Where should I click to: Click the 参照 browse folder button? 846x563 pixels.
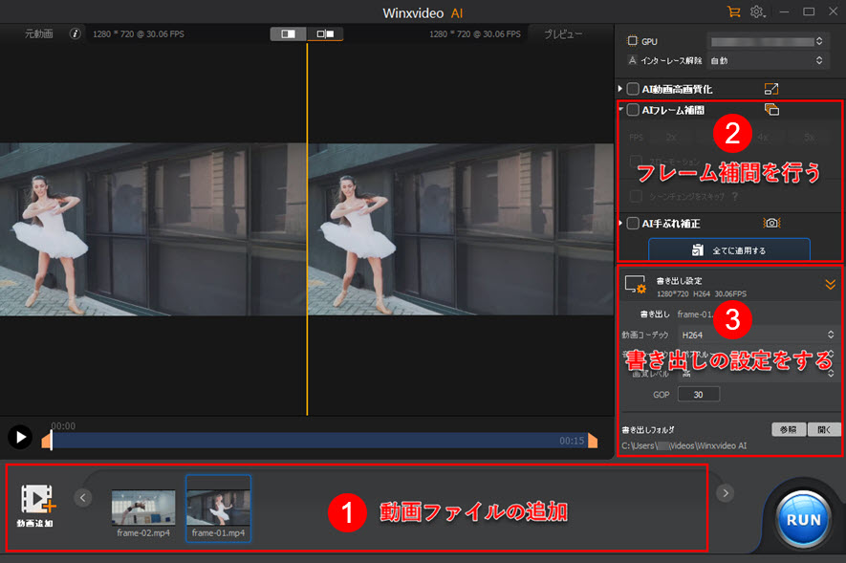(x=789, y=429)
